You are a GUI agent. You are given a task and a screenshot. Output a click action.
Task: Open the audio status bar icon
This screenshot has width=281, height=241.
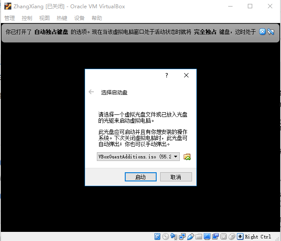(x=174, y=236)
